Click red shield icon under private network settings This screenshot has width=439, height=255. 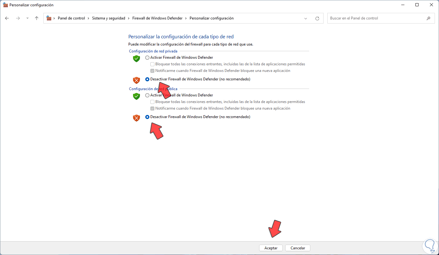(x=136, y=80)
